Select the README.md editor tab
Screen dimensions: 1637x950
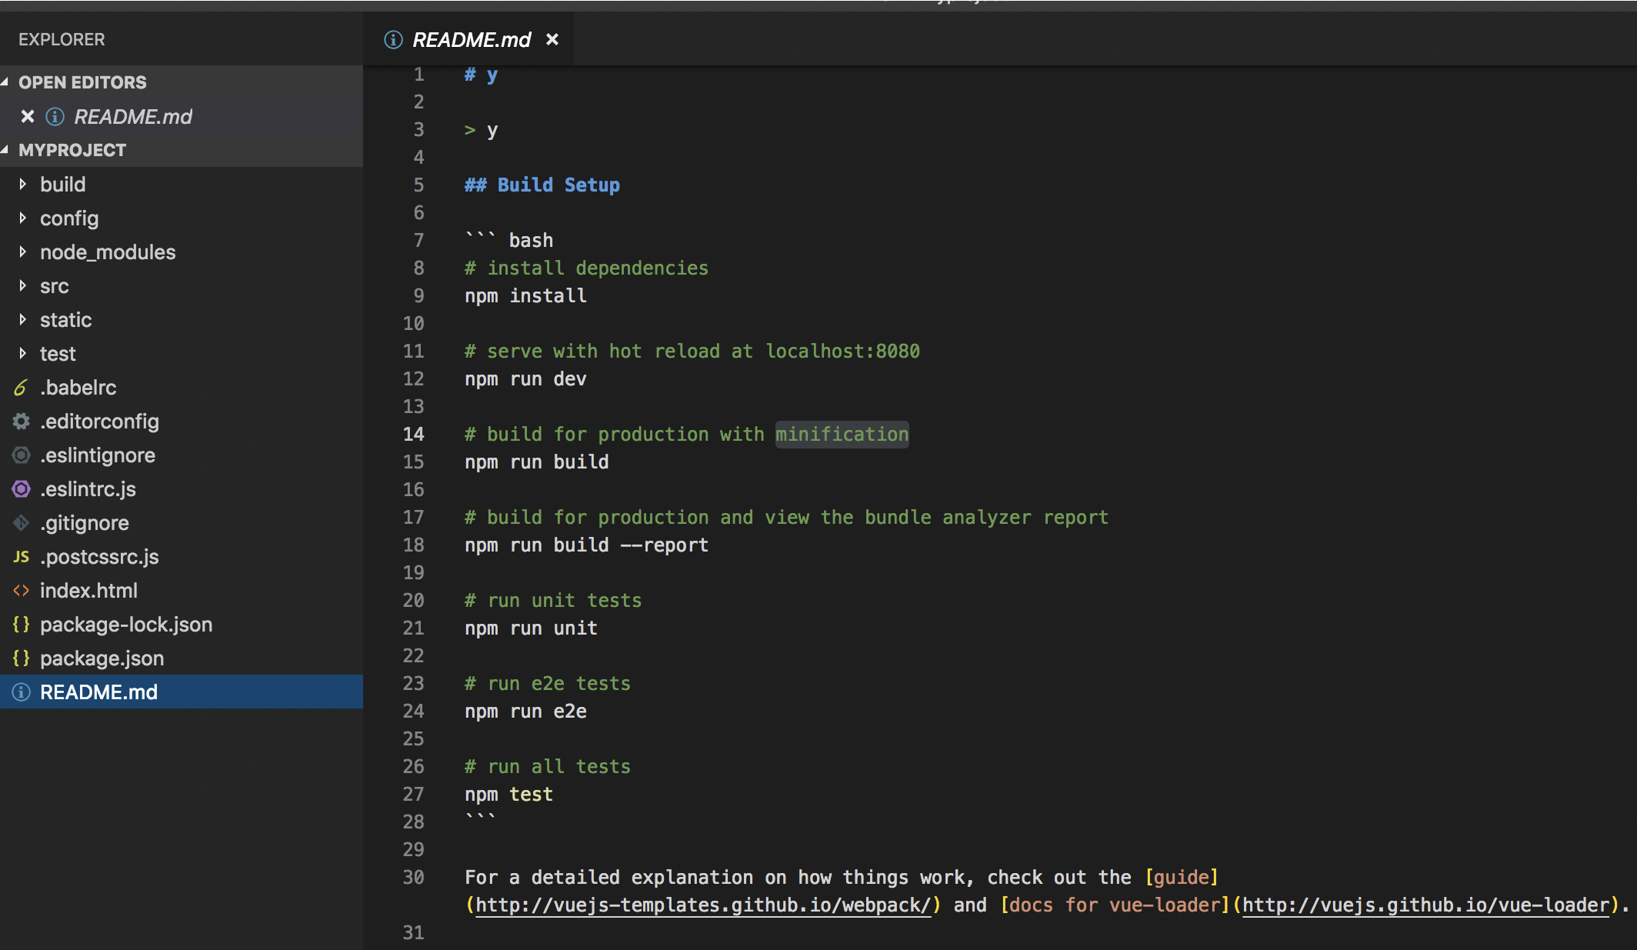click(471, 39)
